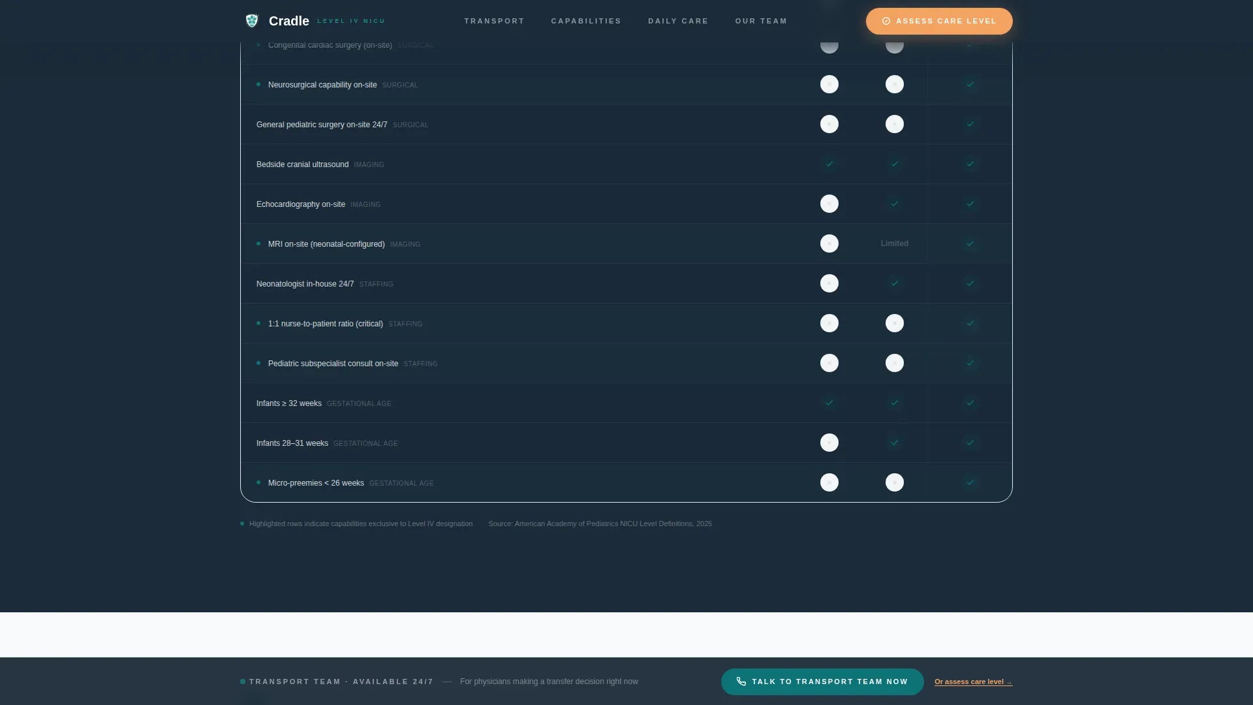This screenshot has width=1253, height=705.
Task: Click first-column X icon for Neurosurgical capability
Action: tap(829, 84)
